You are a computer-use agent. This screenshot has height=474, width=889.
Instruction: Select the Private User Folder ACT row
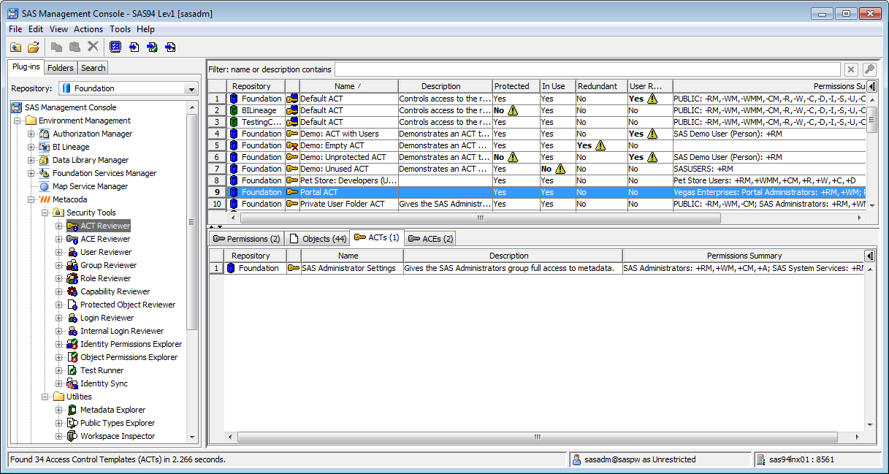[537, 204]
